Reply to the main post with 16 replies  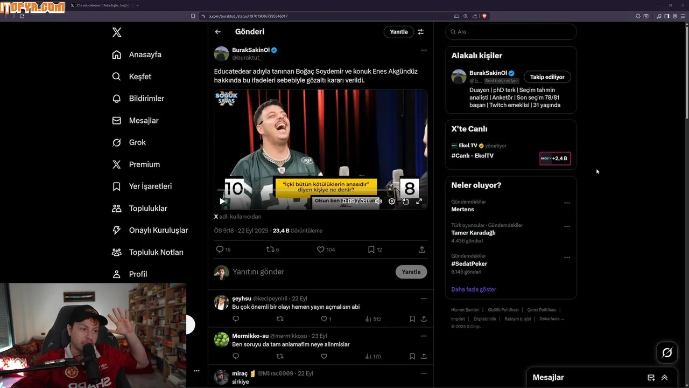pos(223,250)
